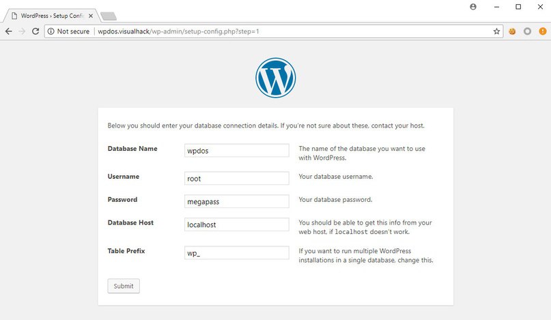Click the browser back arrow
Image resolution: width=551 pixels, height=320 pixels.
point(8,31)
